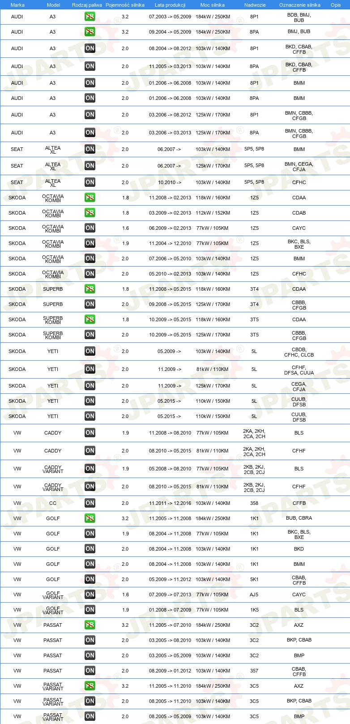Select the engine codes CFHF, DFSA, CUUA
350x724 pixels.
(x=299, y=370)
